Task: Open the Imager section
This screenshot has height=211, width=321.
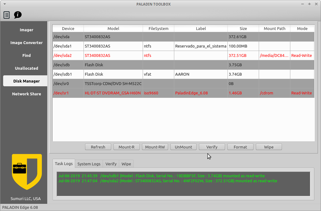Action: click(x=26, y=30)
